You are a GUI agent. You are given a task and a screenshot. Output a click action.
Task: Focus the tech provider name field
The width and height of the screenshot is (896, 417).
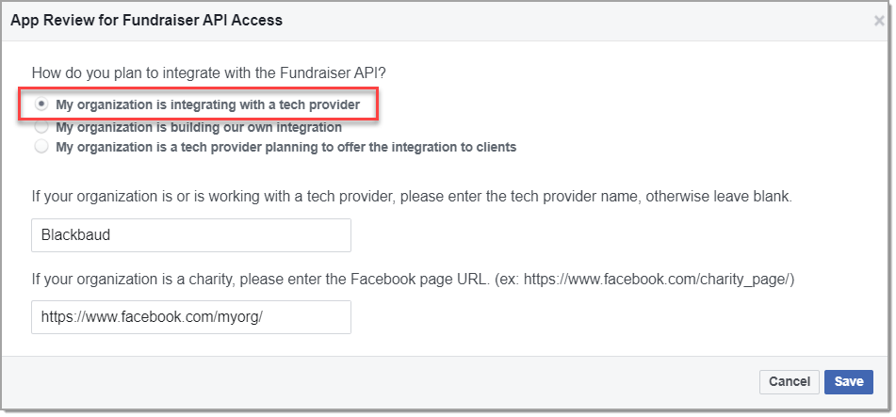(x=191, y=235)
